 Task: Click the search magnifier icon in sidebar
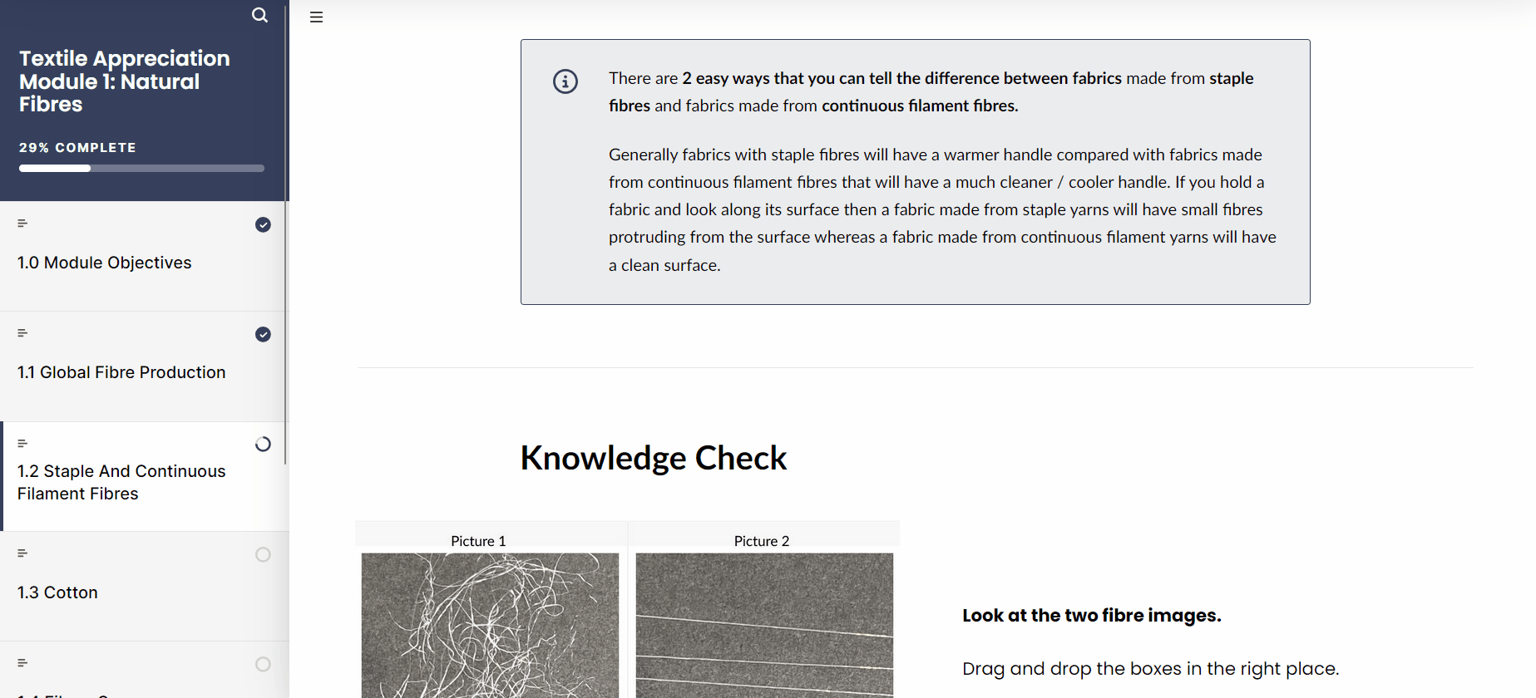click(259, 15)
